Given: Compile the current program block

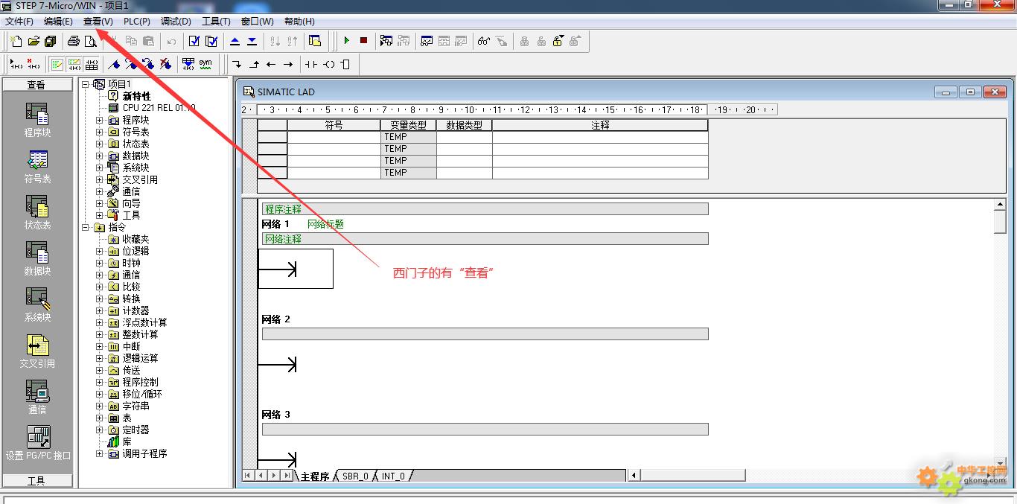Looking at the screenshot, I should coord(194,41).
